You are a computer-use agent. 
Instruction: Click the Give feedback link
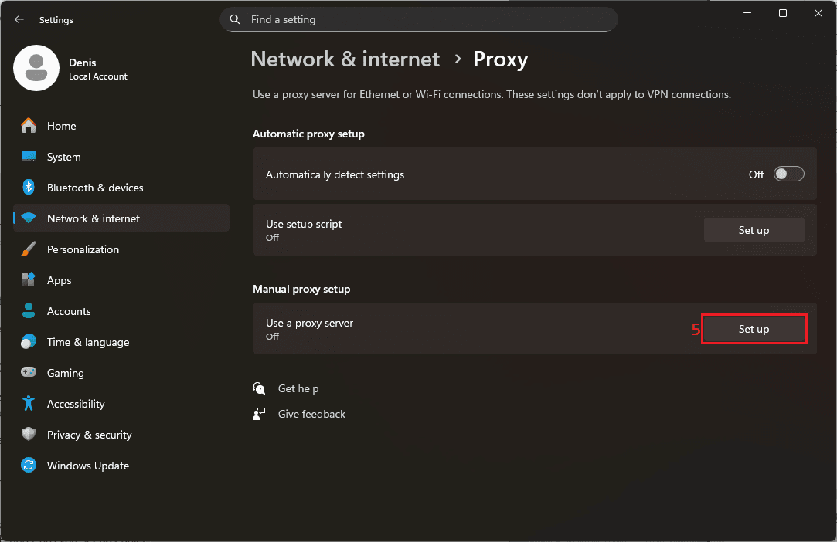311,414
